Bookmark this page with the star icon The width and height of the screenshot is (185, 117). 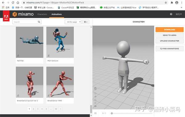tap(166, 2)
